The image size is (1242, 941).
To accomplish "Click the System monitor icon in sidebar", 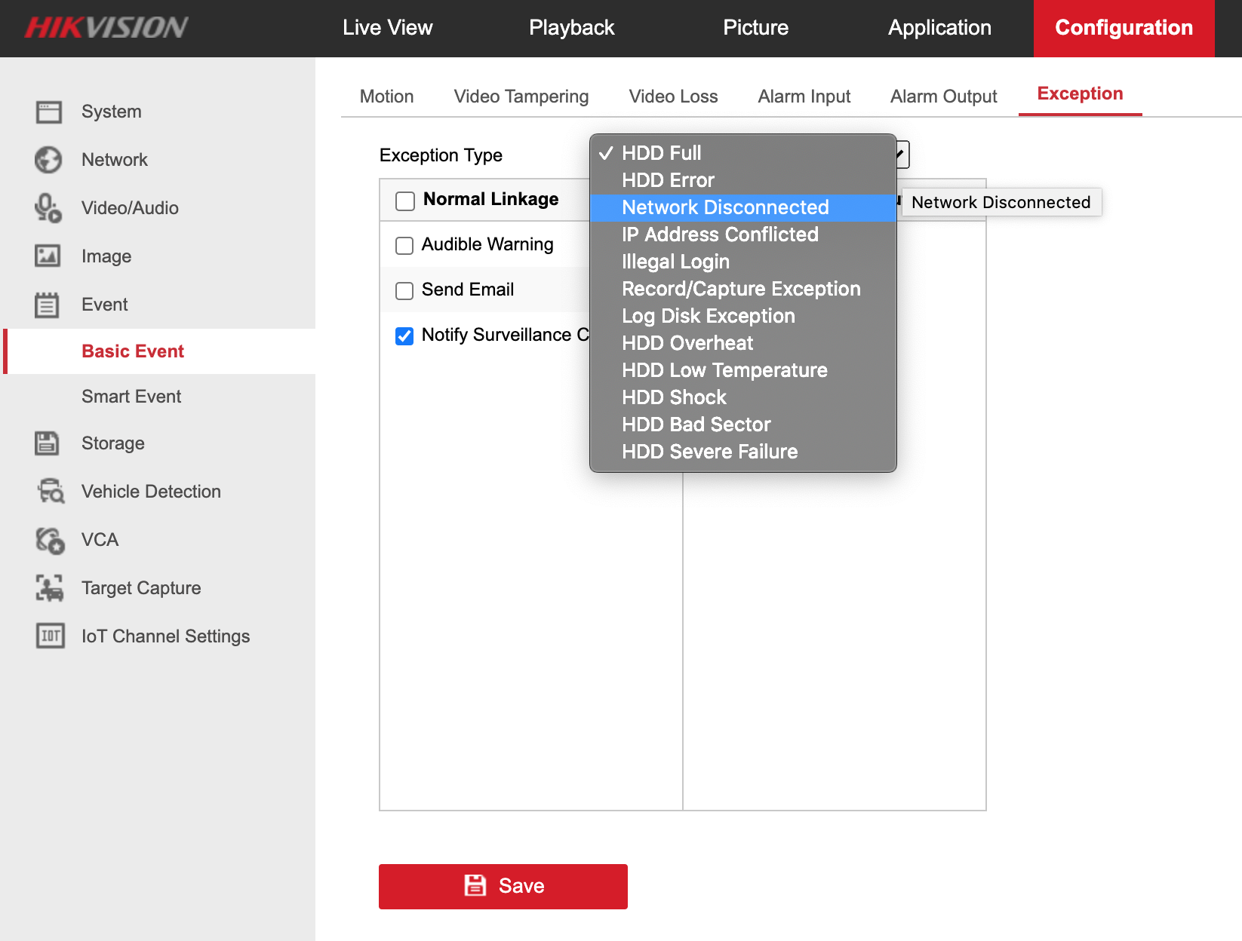I will tap(49, 112).
